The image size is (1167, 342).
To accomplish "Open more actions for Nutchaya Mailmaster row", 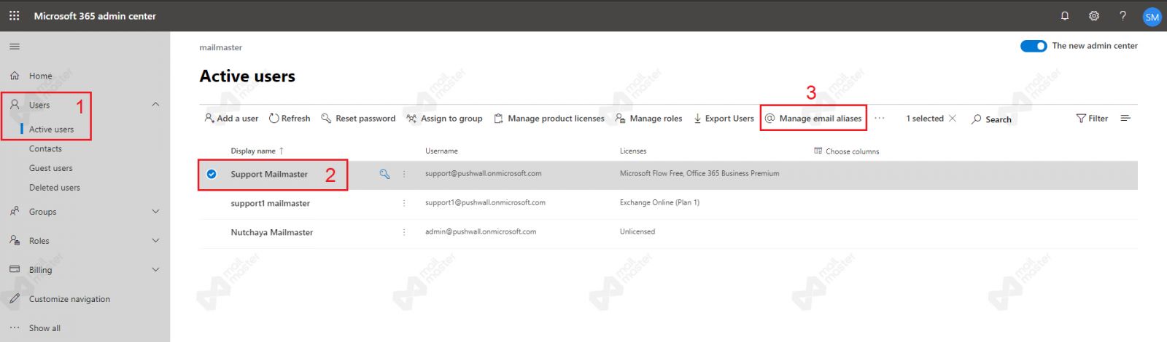I will [x=404, y=232].
